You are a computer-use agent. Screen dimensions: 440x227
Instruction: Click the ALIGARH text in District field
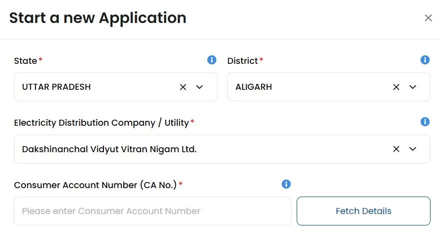(x=254, y=87)
